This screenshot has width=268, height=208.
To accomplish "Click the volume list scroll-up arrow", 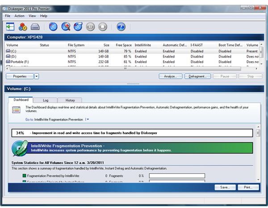I will (261, 44).
